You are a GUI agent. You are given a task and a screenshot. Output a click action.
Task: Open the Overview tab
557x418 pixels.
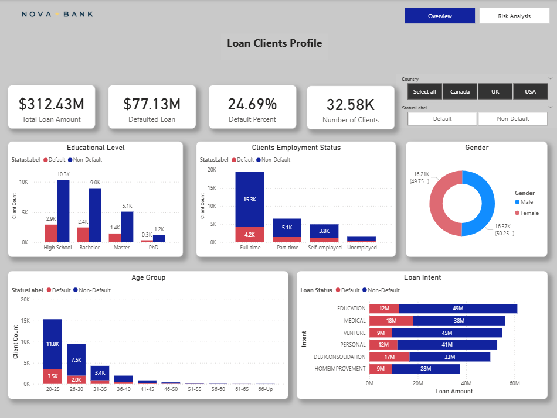440,16
